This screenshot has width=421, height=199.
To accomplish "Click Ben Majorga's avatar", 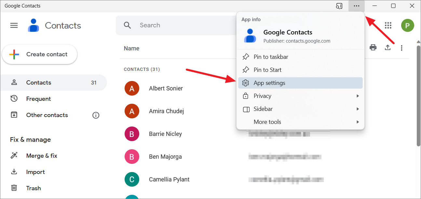I will point(132,157).
